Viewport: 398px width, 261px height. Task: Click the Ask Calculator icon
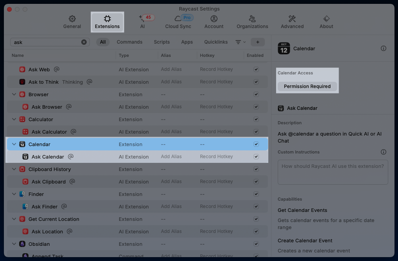tap(25, 132)
